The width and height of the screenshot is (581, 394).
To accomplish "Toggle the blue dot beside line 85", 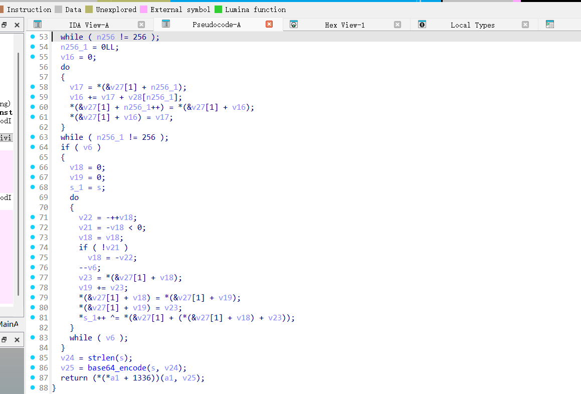I will (x=33, y=357).
